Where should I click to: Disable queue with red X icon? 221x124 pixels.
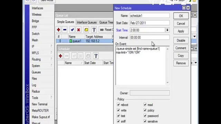[78, 30]
